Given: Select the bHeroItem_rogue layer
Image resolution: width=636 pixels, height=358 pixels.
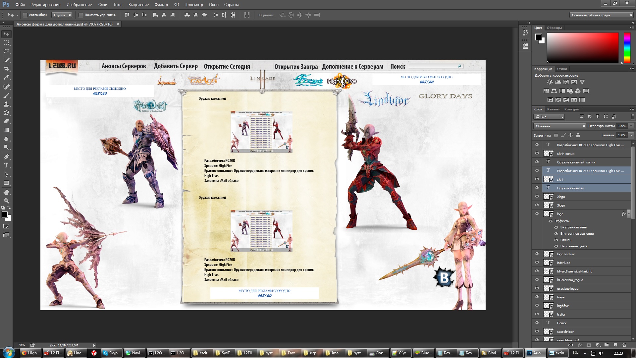Looking at the screenshot, I should pos(586,280).
